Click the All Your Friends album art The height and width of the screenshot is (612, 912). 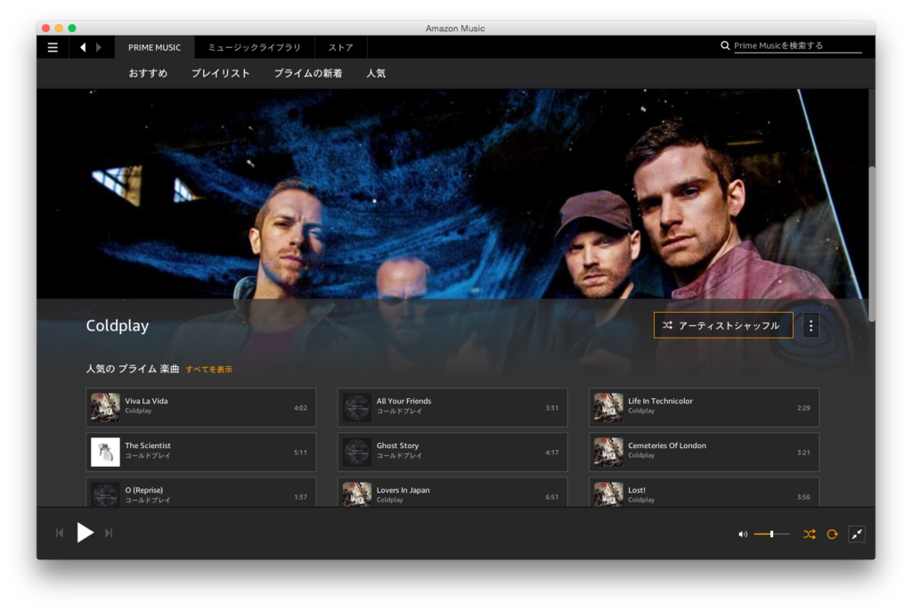pos(356,407)
